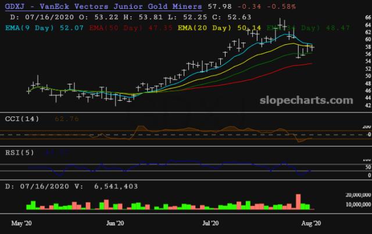Click the 50 price axis label

pyautogui.click(x=368, y=76)
